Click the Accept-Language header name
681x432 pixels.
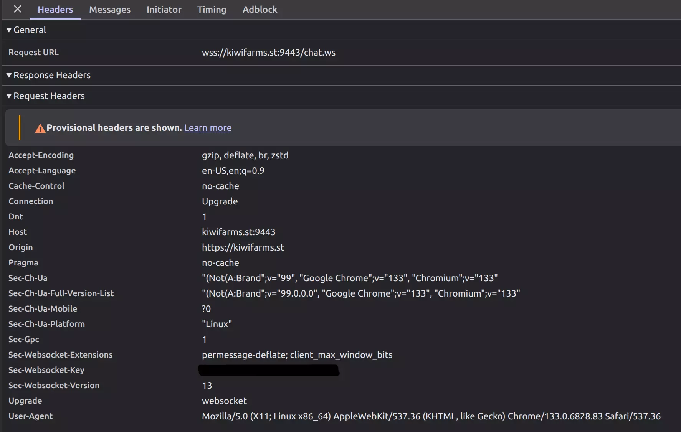[x=42, y=171]
